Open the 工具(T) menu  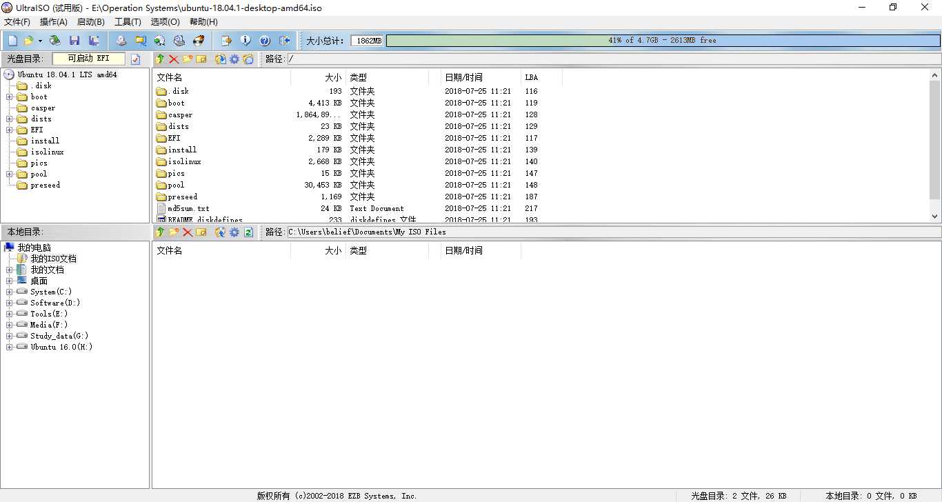128,22
